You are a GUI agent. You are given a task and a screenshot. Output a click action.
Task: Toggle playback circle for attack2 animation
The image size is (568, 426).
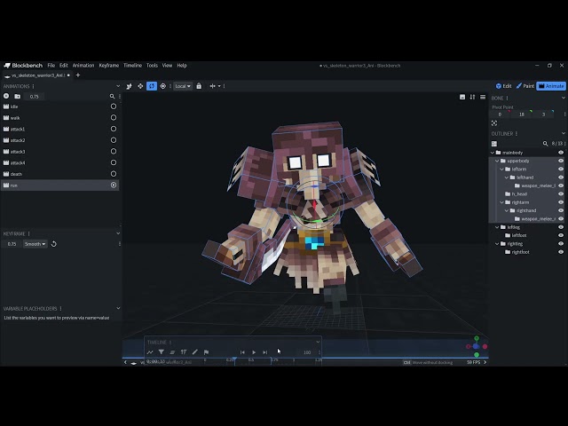point(114,140)
